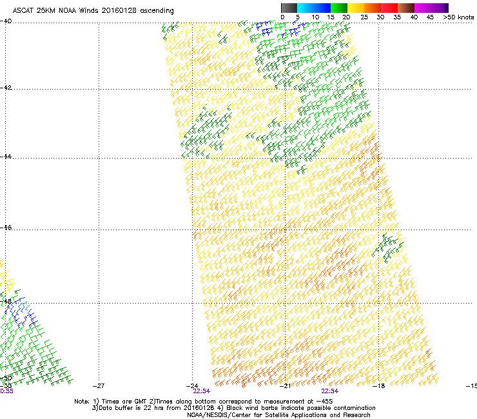Click the 'NOAA/NESDIS/Center for Satellite Applications' credit

pyautogui.click(x=278, y=415)
